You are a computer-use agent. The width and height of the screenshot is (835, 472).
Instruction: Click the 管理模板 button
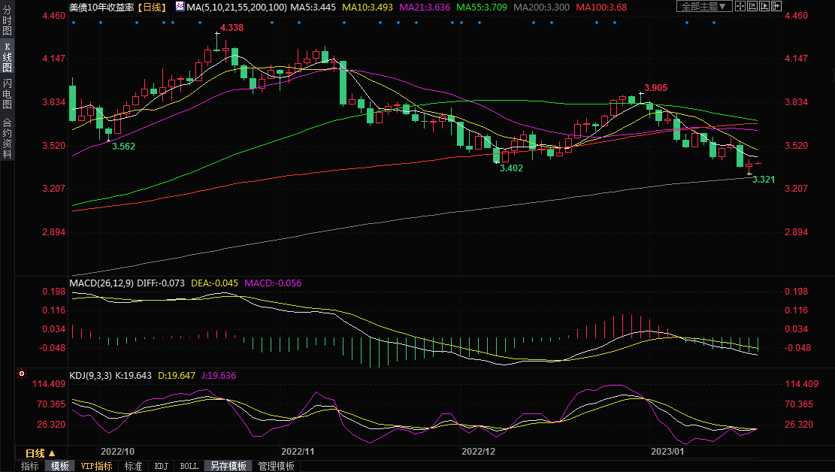coord(276,466)
